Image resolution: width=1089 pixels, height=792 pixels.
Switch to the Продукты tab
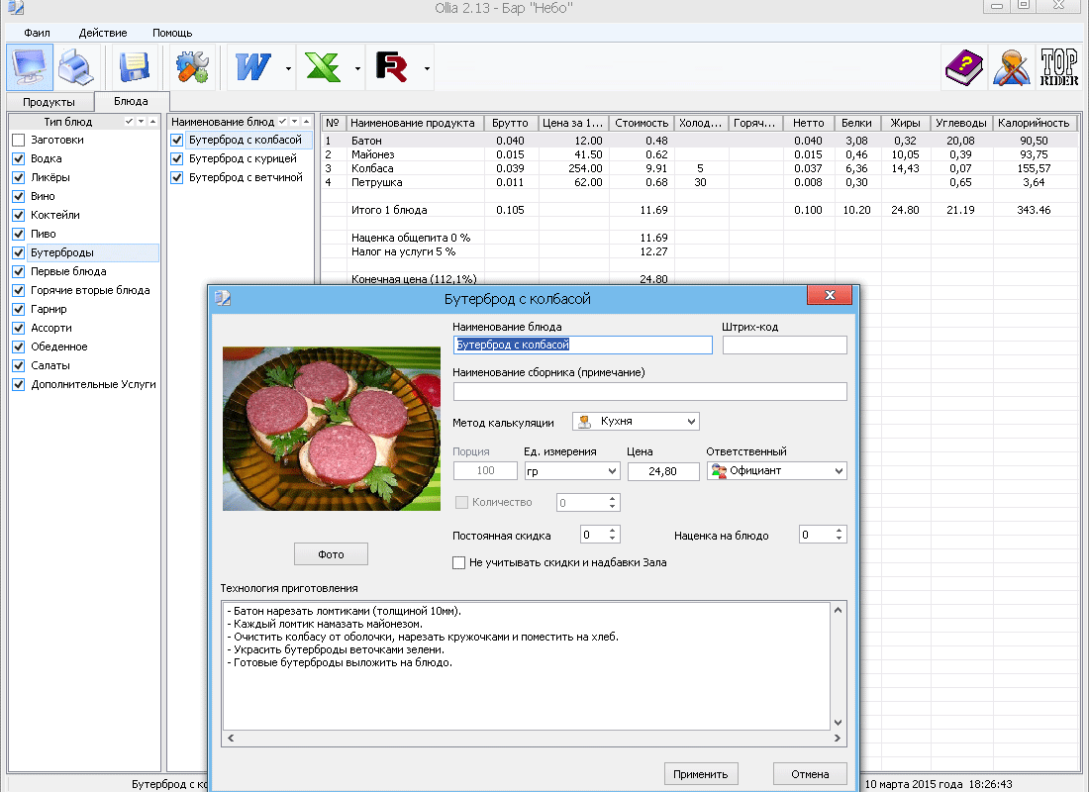49,102
